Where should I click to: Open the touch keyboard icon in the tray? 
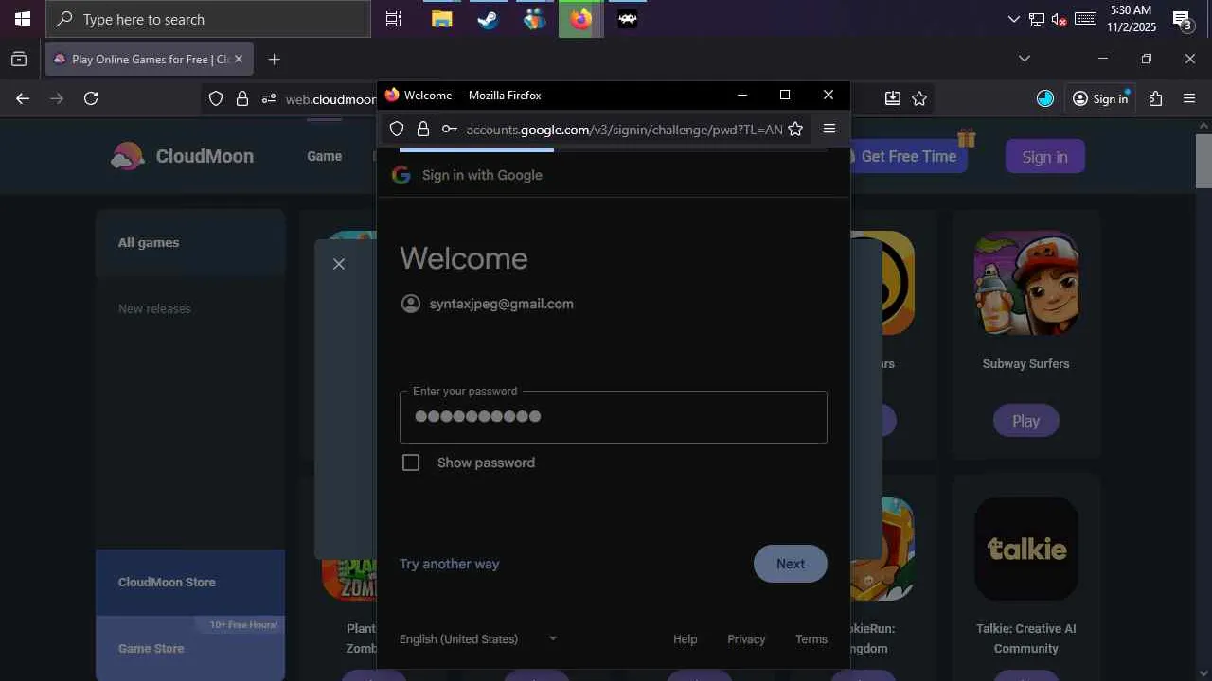coord(1085,19)
